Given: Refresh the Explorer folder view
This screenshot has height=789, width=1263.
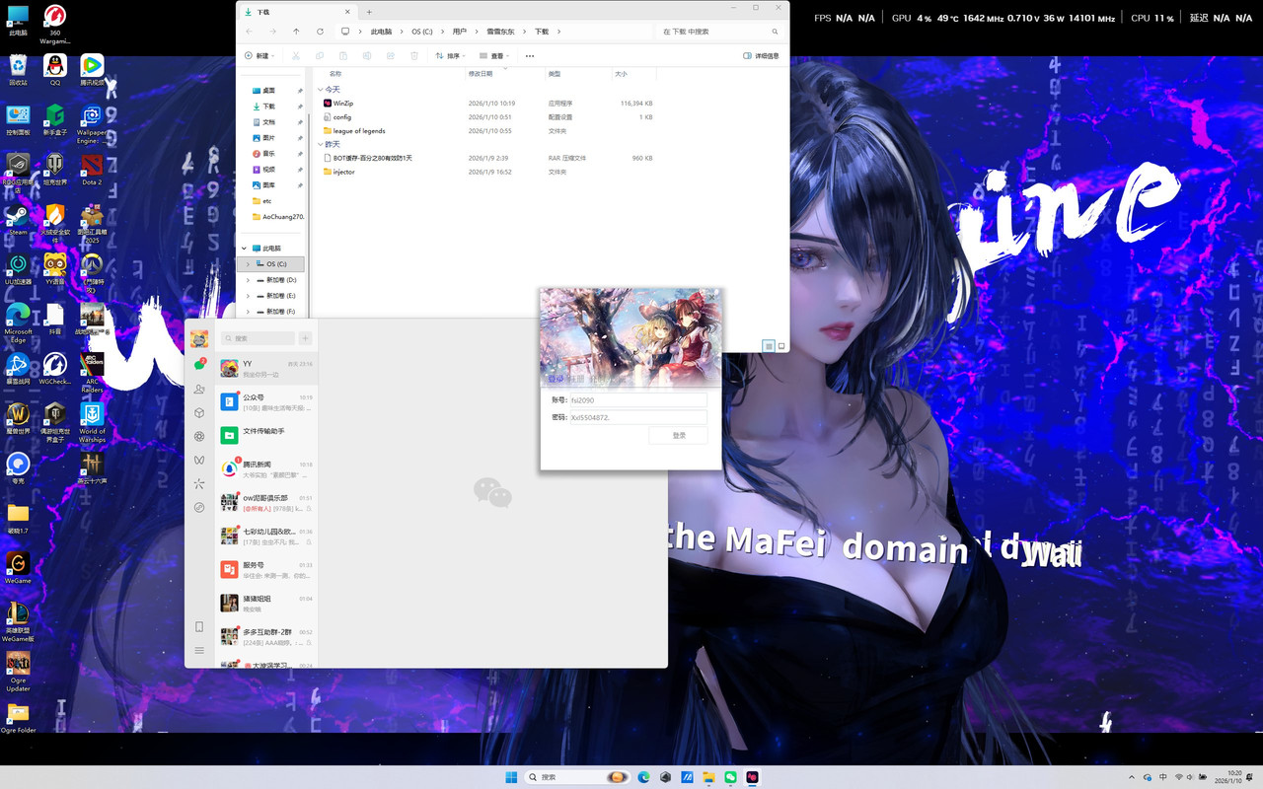Looking at the screenshot, I should pos(320,32).
